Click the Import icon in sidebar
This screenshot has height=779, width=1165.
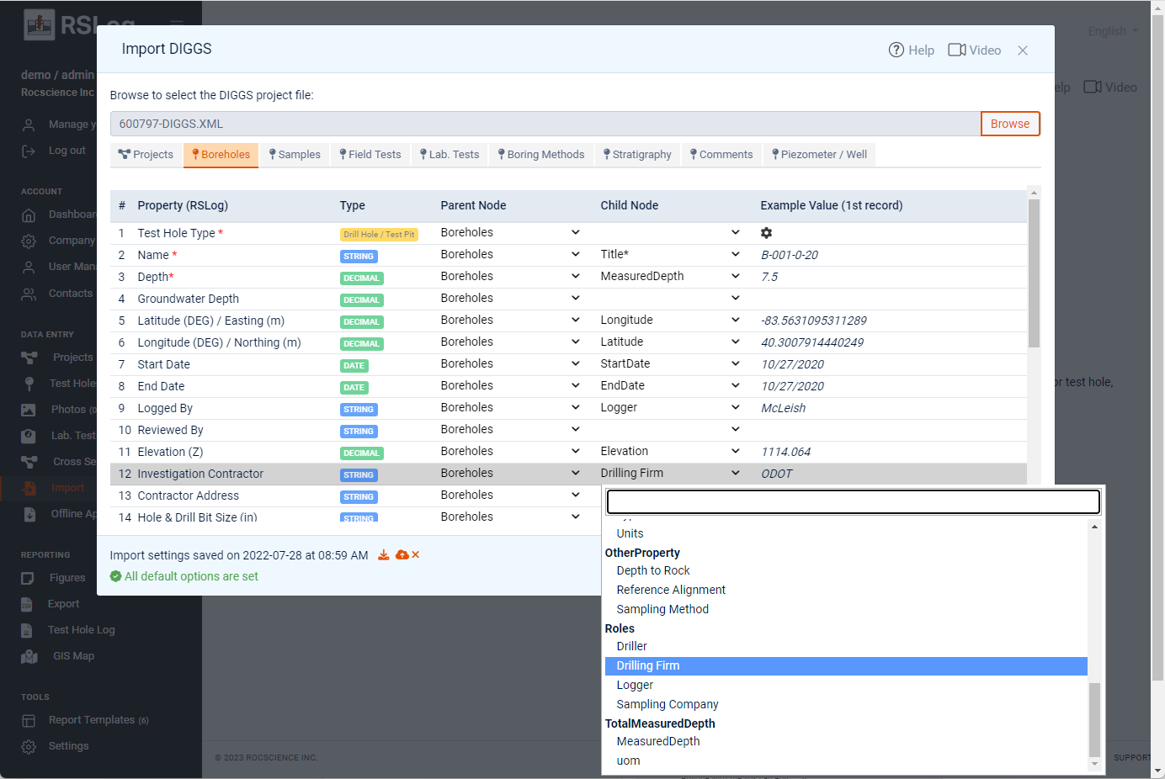(29, 488)
